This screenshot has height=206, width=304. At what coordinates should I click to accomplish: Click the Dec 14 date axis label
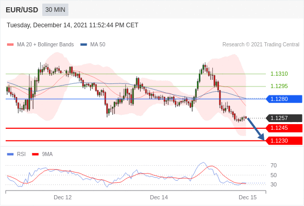coord(159,197)
